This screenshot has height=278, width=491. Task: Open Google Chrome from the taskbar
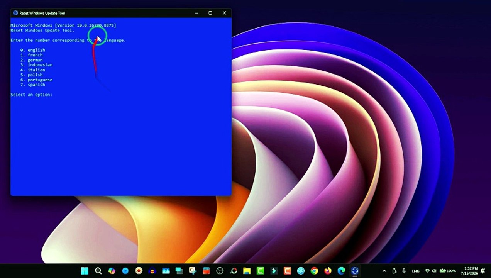coord(314,271)
